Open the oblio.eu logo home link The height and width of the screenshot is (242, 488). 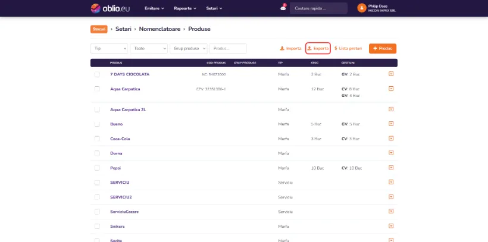click(x=110, y=8)
